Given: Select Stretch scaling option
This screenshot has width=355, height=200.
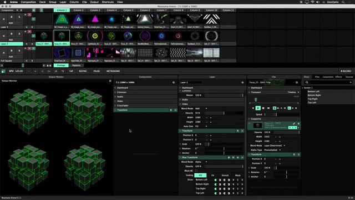Looking at the screenshot, I should click(225, 176).
